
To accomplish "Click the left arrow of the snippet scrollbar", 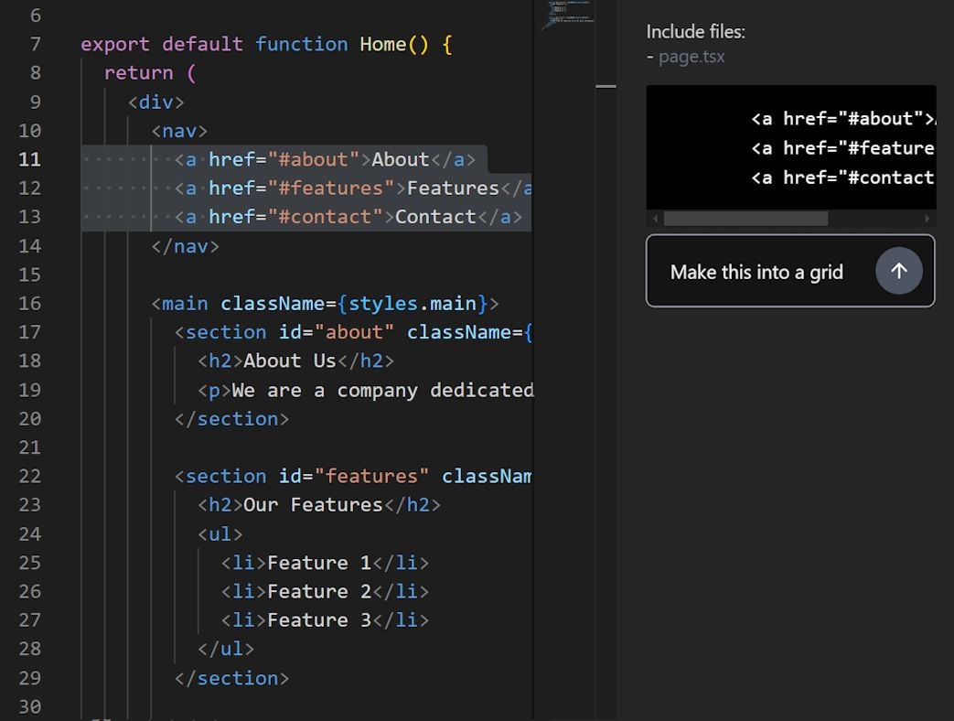I will (653, 219).
